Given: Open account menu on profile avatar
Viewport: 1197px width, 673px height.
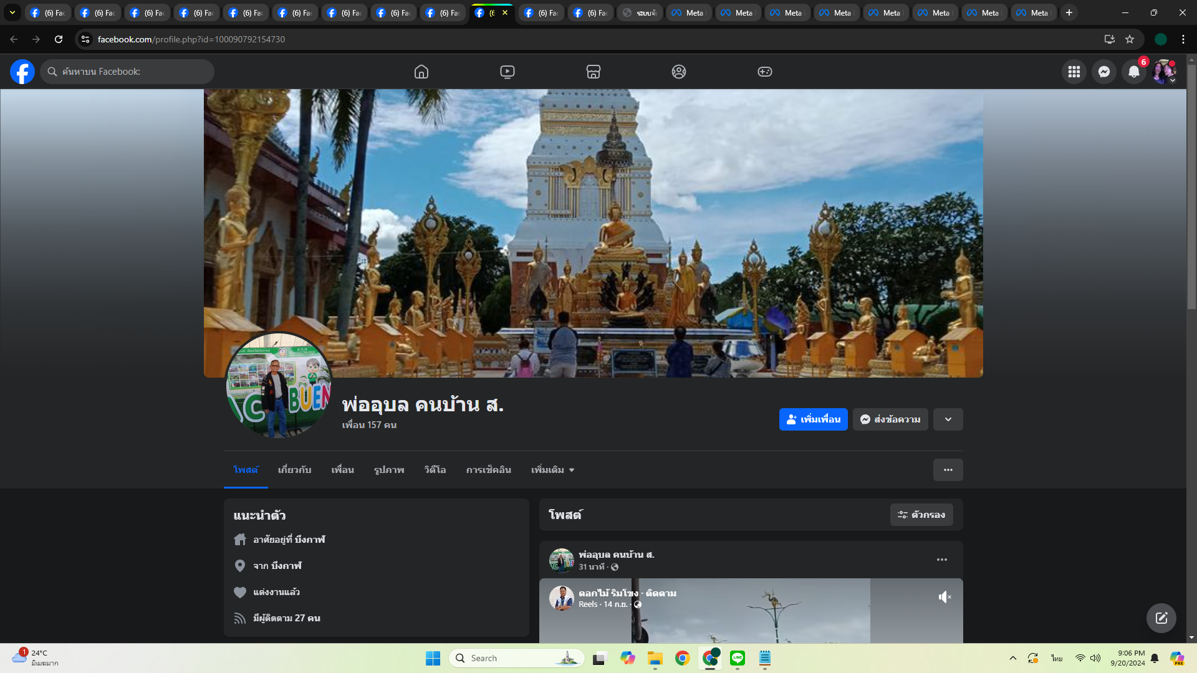Looking at the screenshot, I should click(x=1164, y=72).
